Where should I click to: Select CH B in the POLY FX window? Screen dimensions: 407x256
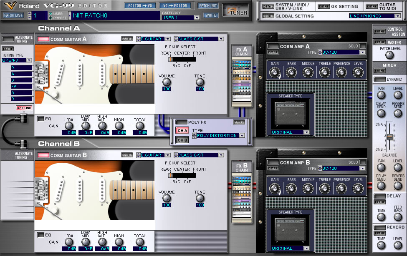(x=182, y=139)
